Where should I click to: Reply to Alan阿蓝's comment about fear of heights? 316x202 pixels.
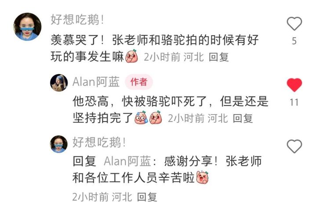pos(243,118)
